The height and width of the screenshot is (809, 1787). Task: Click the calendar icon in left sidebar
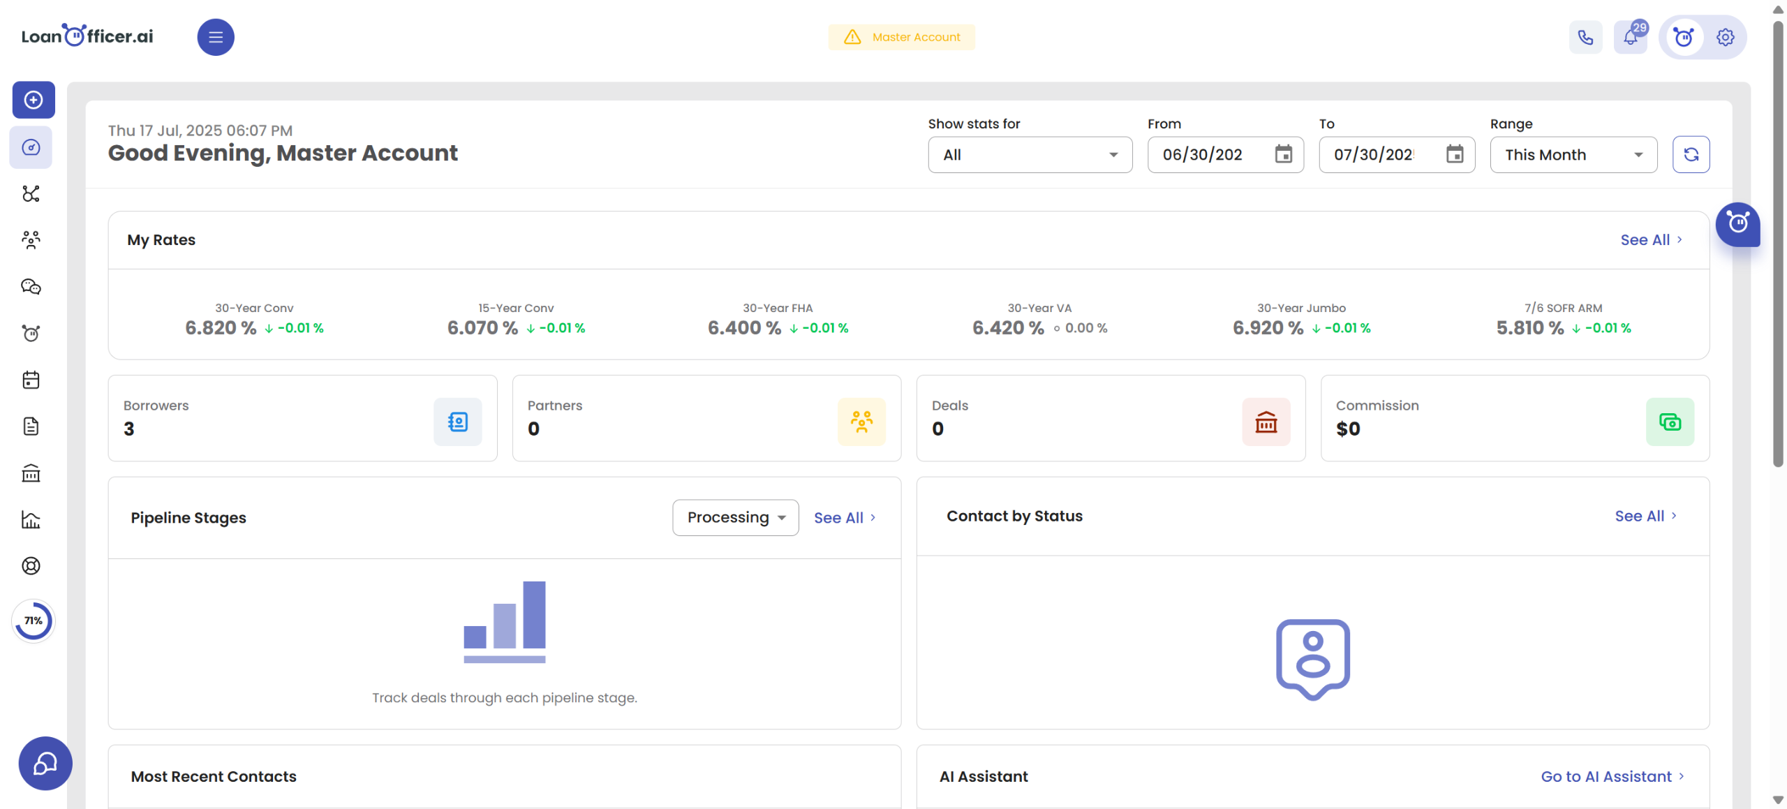coord(31,380)
